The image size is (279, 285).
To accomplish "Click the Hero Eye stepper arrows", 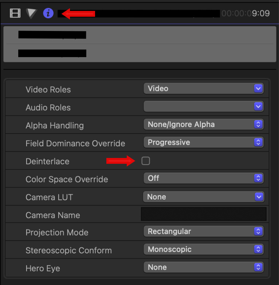I will click(x=258, y=268).
